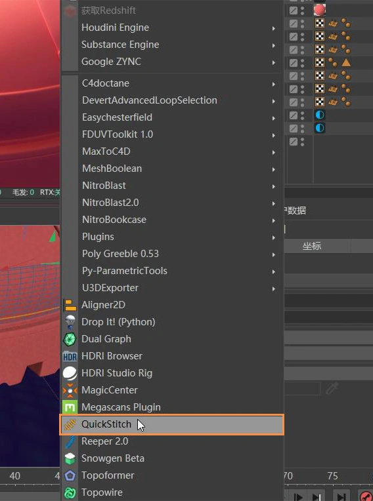Toggle the layer box in the Phong triangle row
This screenshot has width=373, height=501.
pos(294,63)
